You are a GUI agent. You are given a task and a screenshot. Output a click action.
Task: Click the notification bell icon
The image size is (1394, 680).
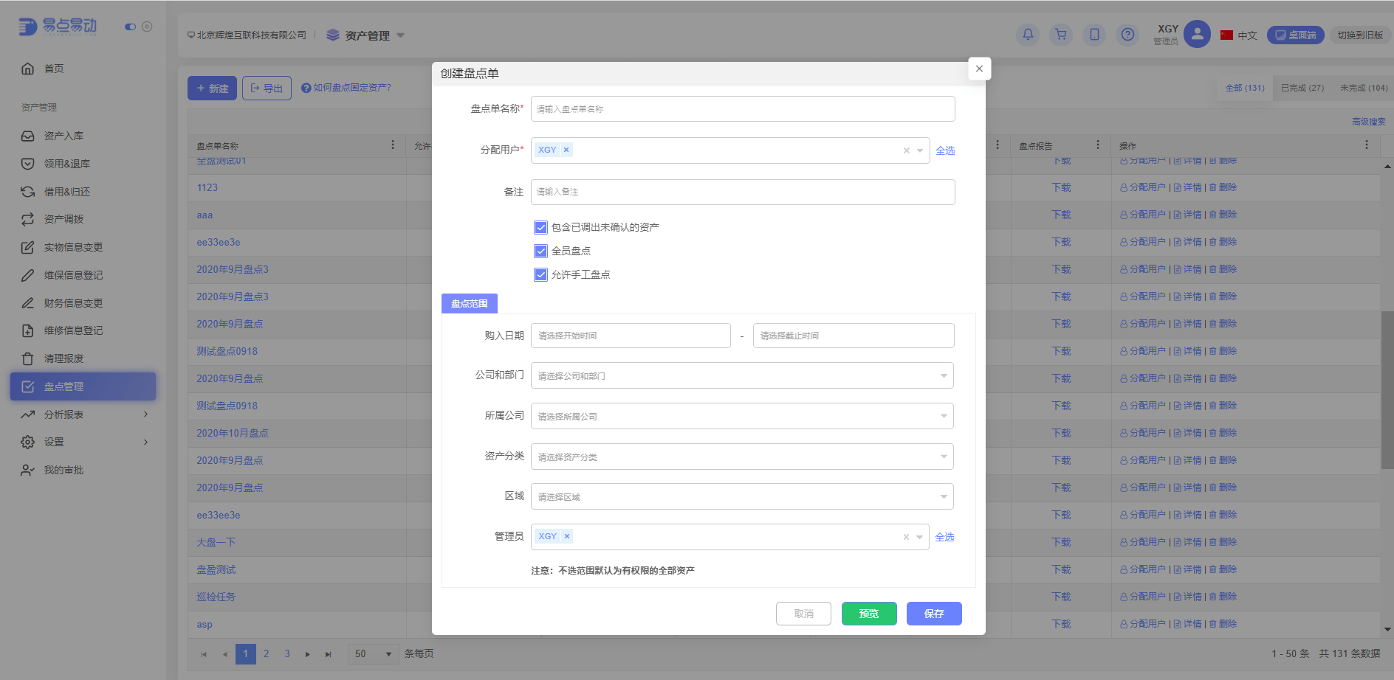pyautogui.click(x=1027, y=35)
